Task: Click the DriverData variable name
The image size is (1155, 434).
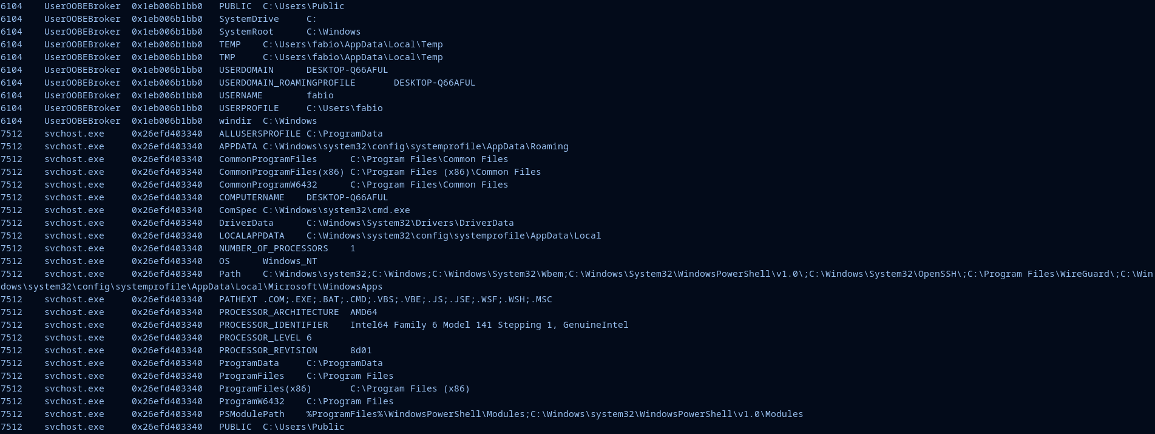Action: (x=246, y=223)
